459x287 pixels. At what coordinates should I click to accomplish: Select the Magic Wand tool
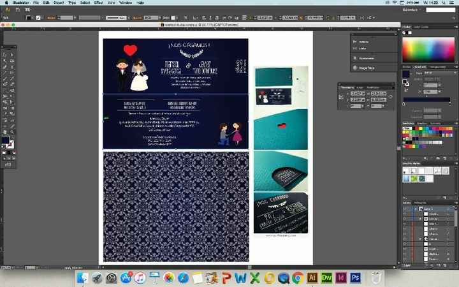pos(4,61)
